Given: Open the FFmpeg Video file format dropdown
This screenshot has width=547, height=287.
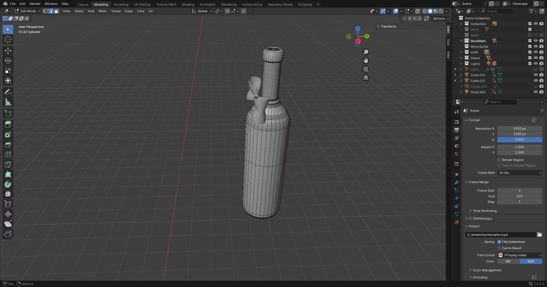Looking at the screenshot, I should click(519, 256).
